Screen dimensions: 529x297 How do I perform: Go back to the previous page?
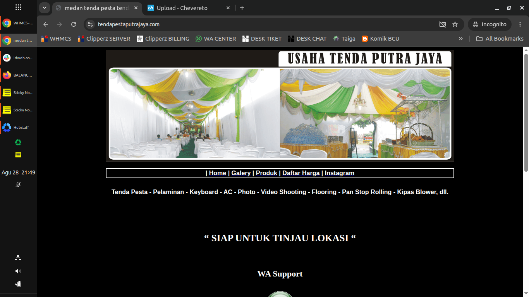(46, 24)
